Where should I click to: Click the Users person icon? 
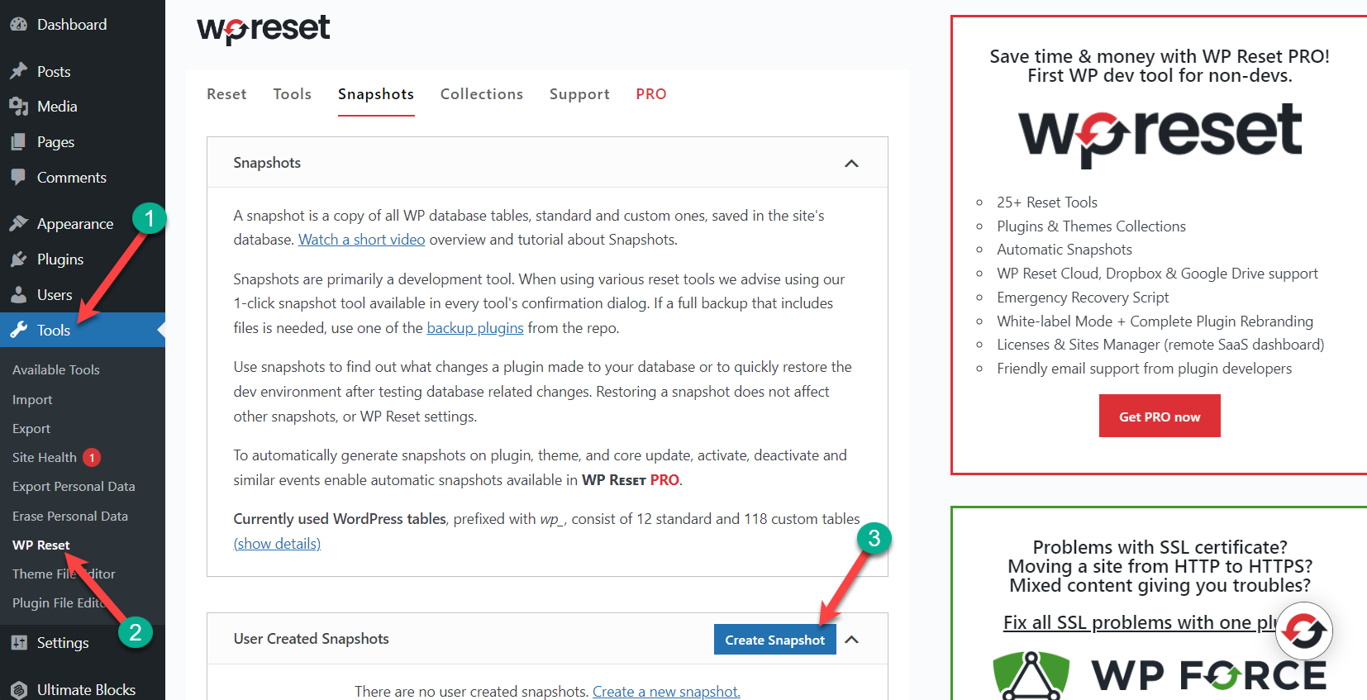tap(19, 295)
